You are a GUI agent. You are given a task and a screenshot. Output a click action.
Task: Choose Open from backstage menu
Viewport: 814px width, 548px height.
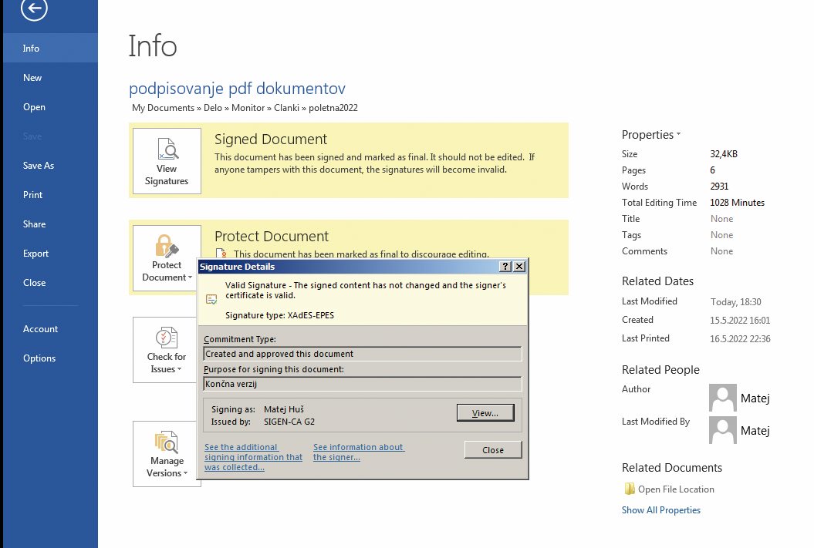point(50,107)
